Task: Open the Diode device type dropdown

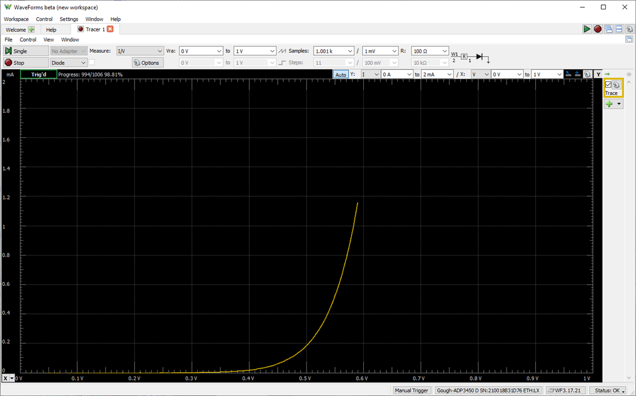Action: coord(68,63)
